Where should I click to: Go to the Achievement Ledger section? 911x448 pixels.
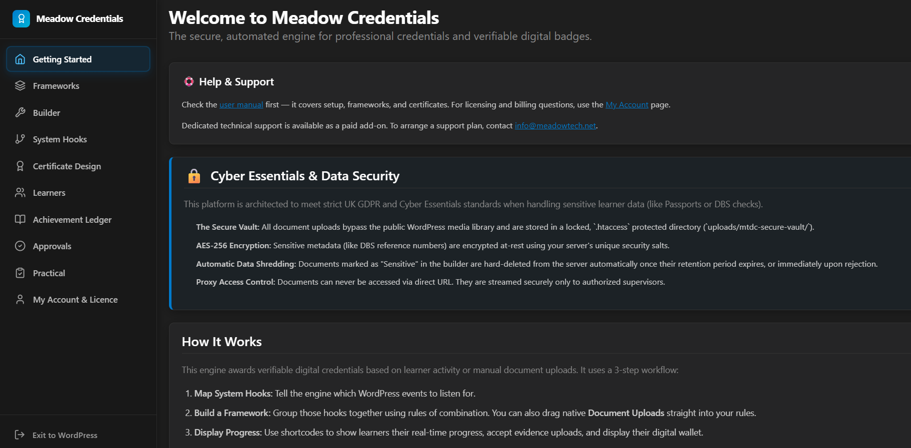78,219
